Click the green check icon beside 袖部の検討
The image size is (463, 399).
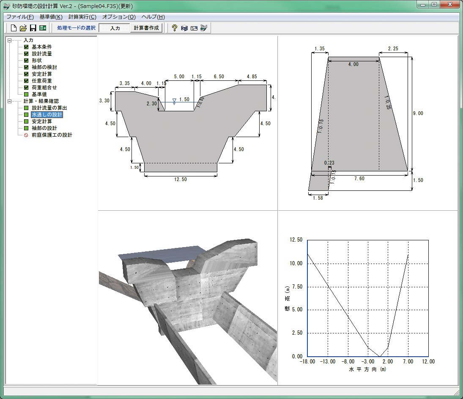tap(26, 67)
